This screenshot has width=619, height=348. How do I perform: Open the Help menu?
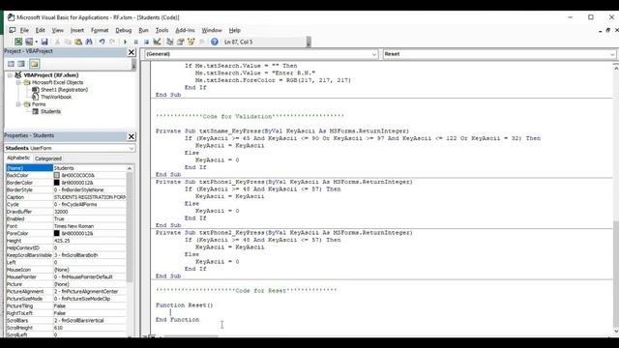234,30
